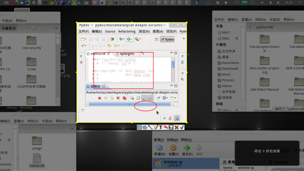This screenshot has height=171, width=304.
Task: Click the Open Perspective icon beside Pydev button
Action: 157,39
